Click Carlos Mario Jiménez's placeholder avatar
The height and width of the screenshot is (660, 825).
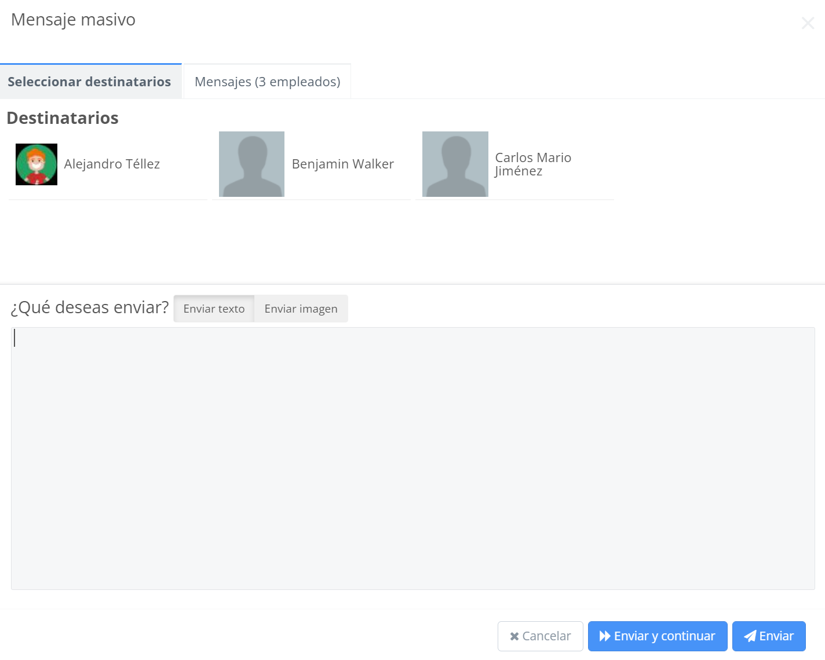click(455, 164)
